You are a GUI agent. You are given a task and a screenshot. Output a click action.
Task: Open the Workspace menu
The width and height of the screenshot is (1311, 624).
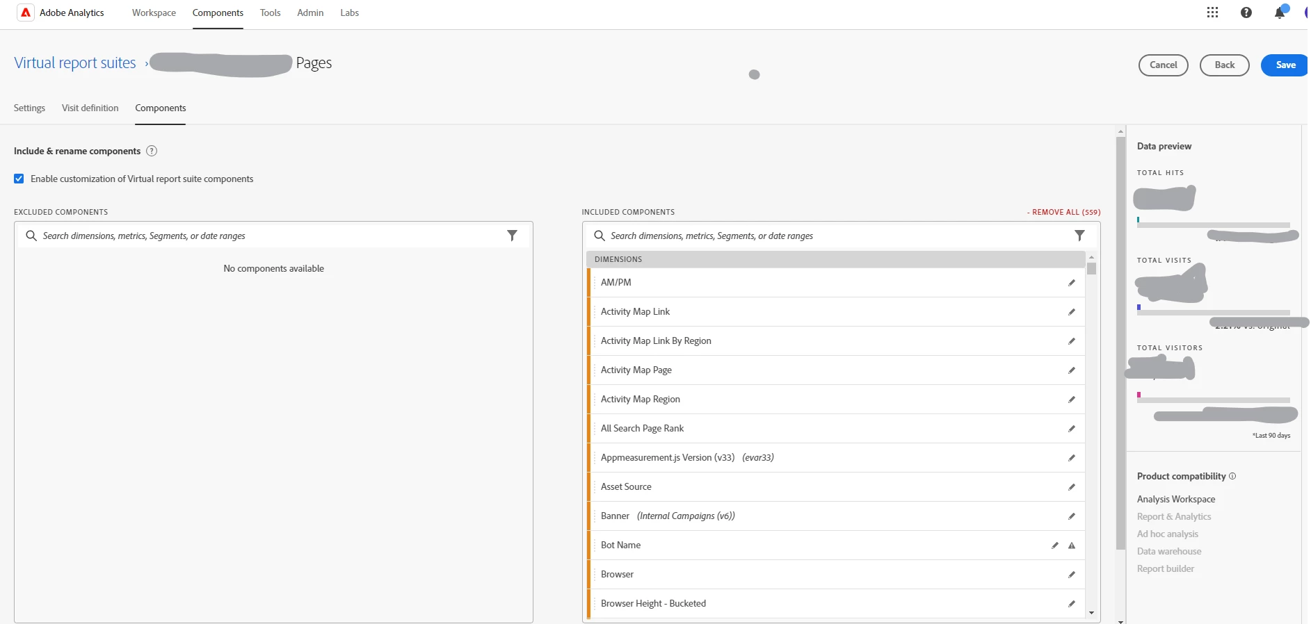click(154, 13)
